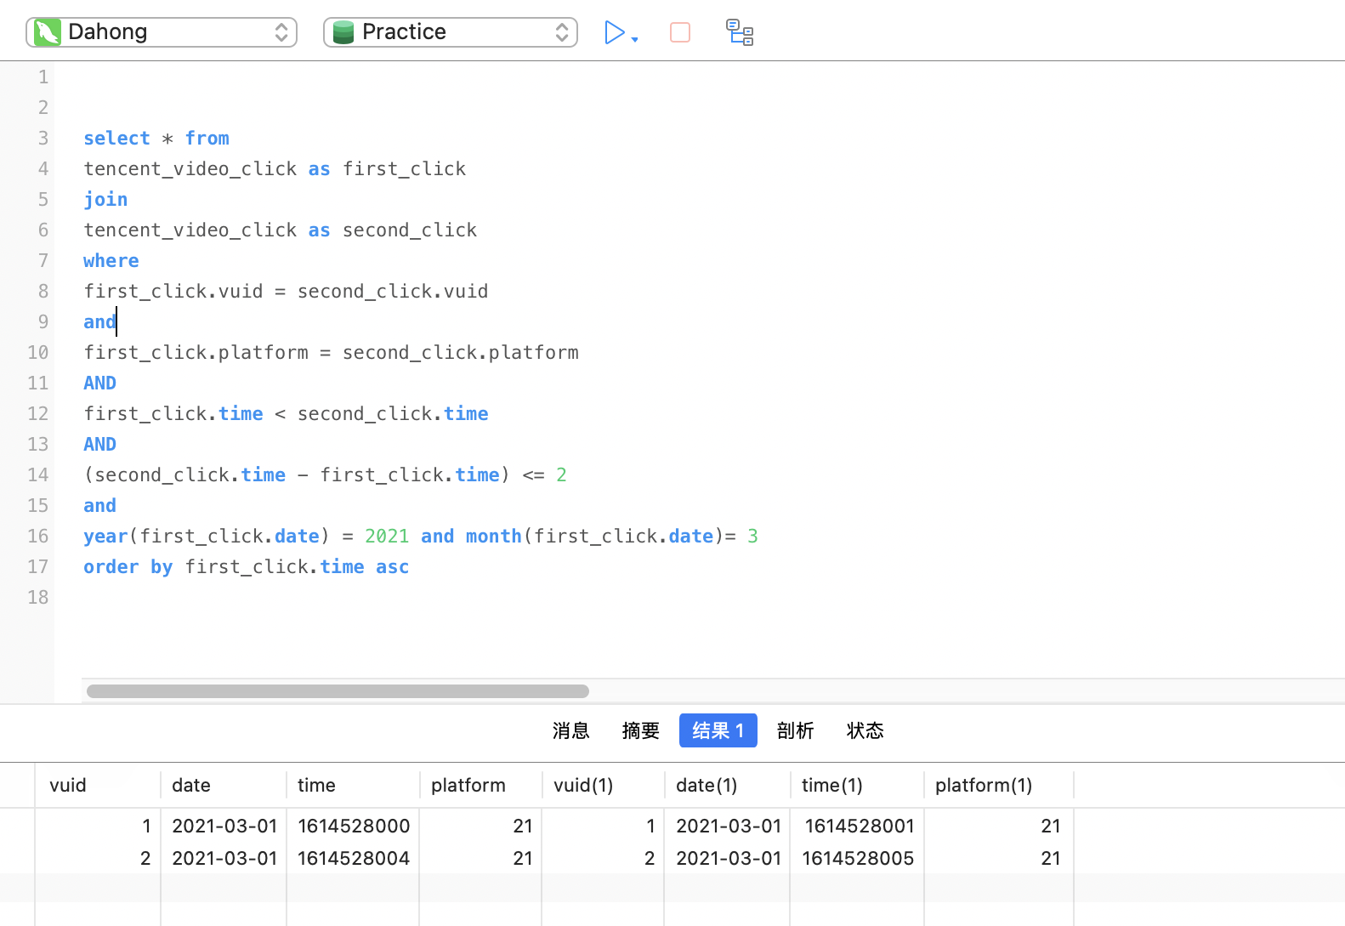Open the Practice database dropdown
This screenshot has width=1345, height=926.
tap(451, 32)
